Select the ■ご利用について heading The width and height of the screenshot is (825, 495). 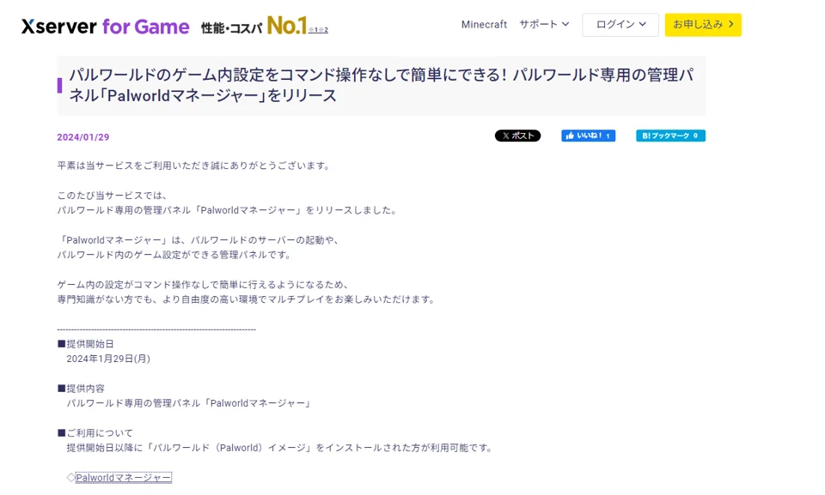[95, 433]
